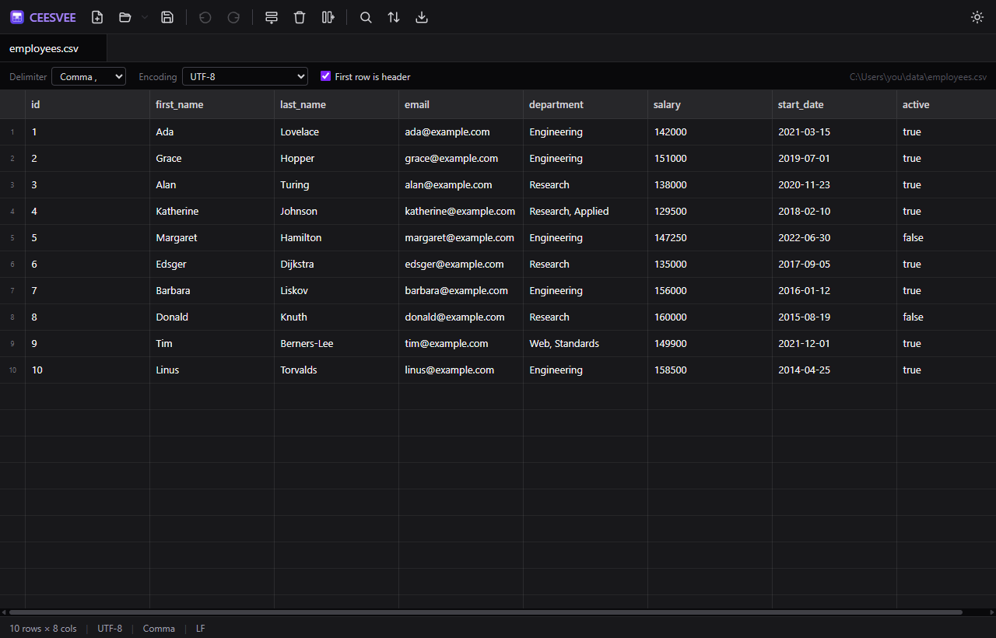996x638 pixels.
Task: Expand the recent files chevron beside Open
Action: pyautogui.click(x=145, y=17)
